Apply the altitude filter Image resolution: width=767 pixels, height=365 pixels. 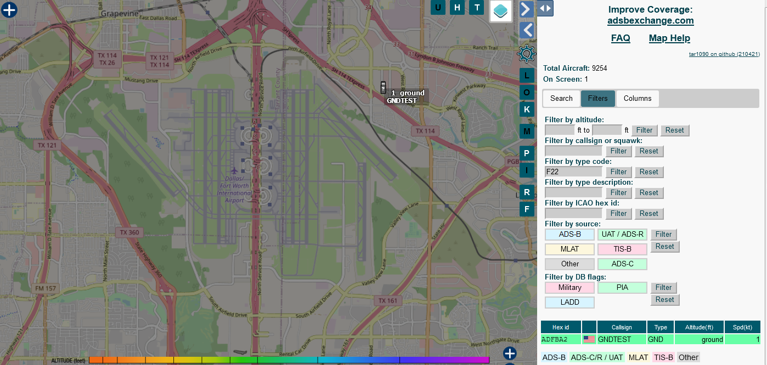(x=645, y=130)
